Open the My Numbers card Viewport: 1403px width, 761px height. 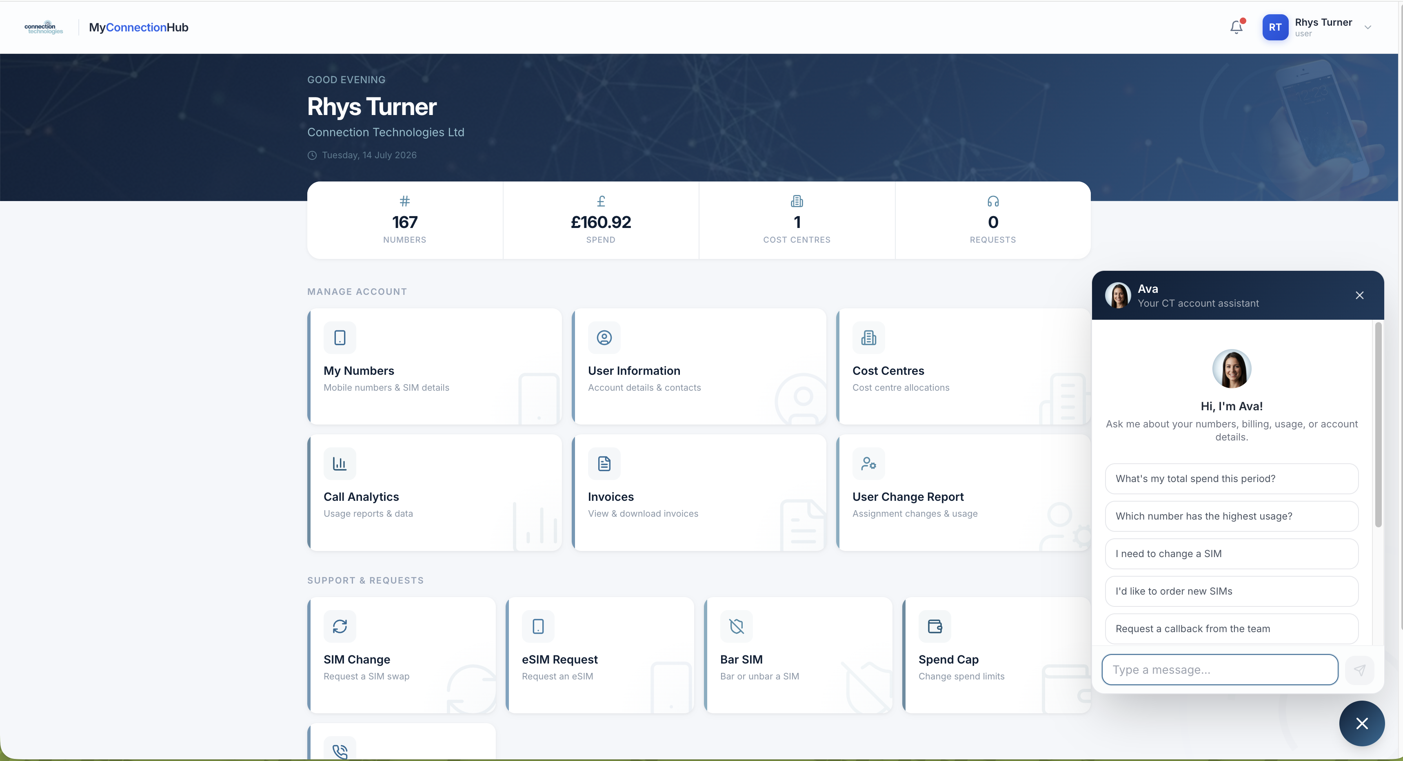435,366
